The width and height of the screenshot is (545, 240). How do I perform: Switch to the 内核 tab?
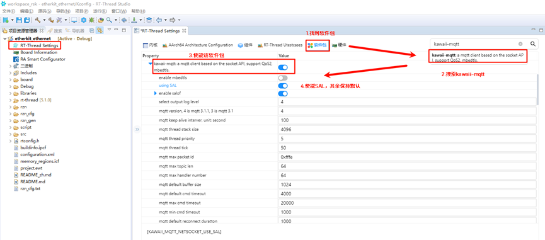(151, 45)
